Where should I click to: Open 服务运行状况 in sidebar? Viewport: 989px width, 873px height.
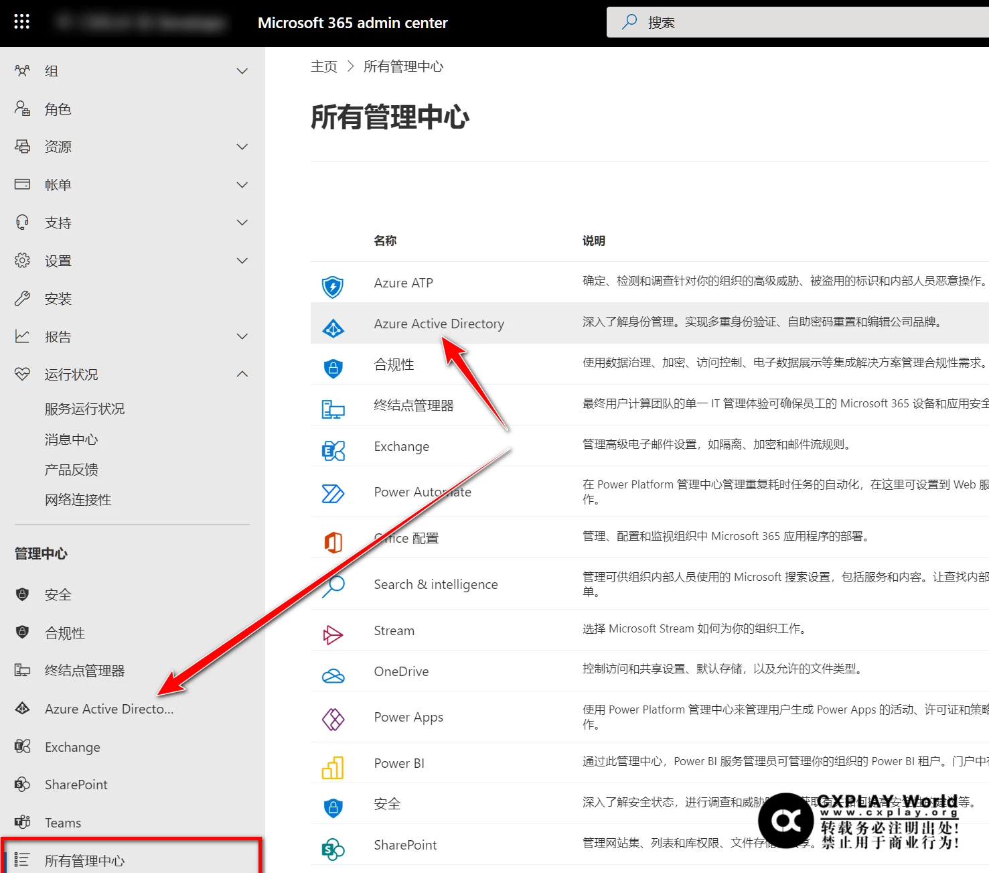tap(84, 409)
